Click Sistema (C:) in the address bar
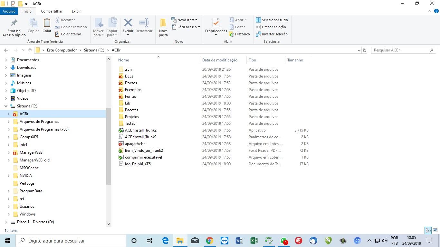Screen dimensions: 440x247 point(94,50)
